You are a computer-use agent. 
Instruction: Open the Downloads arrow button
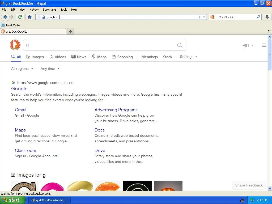[x=267, y=17]
